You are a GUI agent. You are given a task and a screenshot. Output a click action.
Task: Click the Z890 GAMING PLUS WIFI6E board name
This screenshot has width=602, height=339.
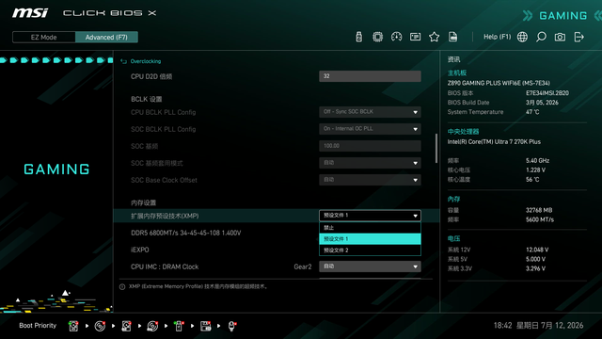click(x=499, y=83)
